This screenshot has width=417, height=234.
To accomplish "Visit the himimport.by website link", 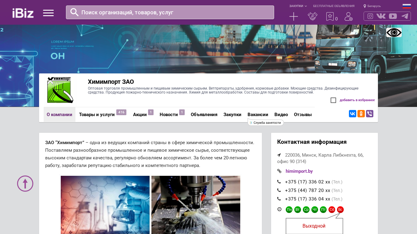I will 299,171.
